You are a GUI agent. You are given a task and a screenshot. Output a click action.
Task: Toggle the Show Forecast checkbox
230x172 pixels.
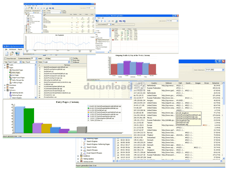pyautogui.click(x=6, y=59)
